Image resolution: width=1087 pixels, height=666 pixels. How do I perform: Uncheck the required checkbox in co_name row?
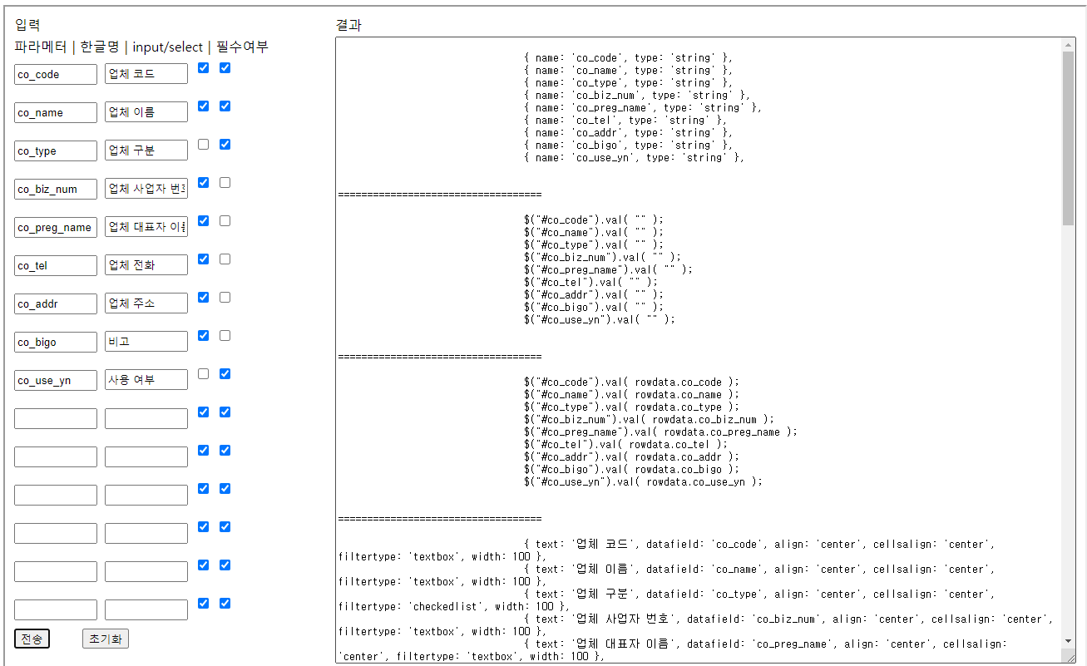[x=225, y=106]
